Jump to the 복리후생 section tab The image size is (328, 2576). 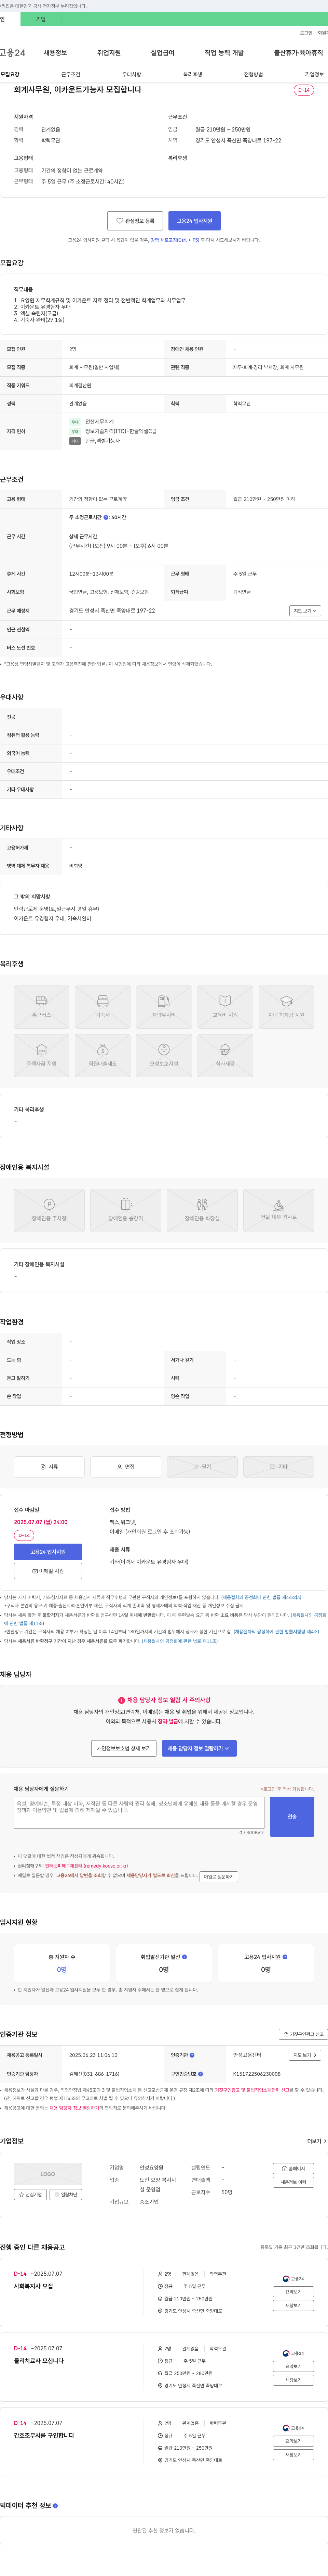tap(192, 74)
